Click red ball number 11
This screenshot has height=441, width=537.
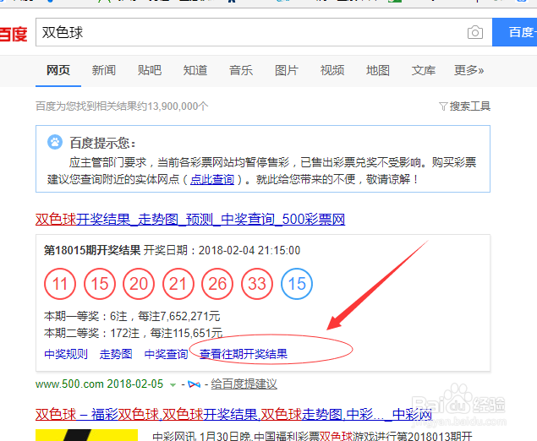[x=60, y=284]
